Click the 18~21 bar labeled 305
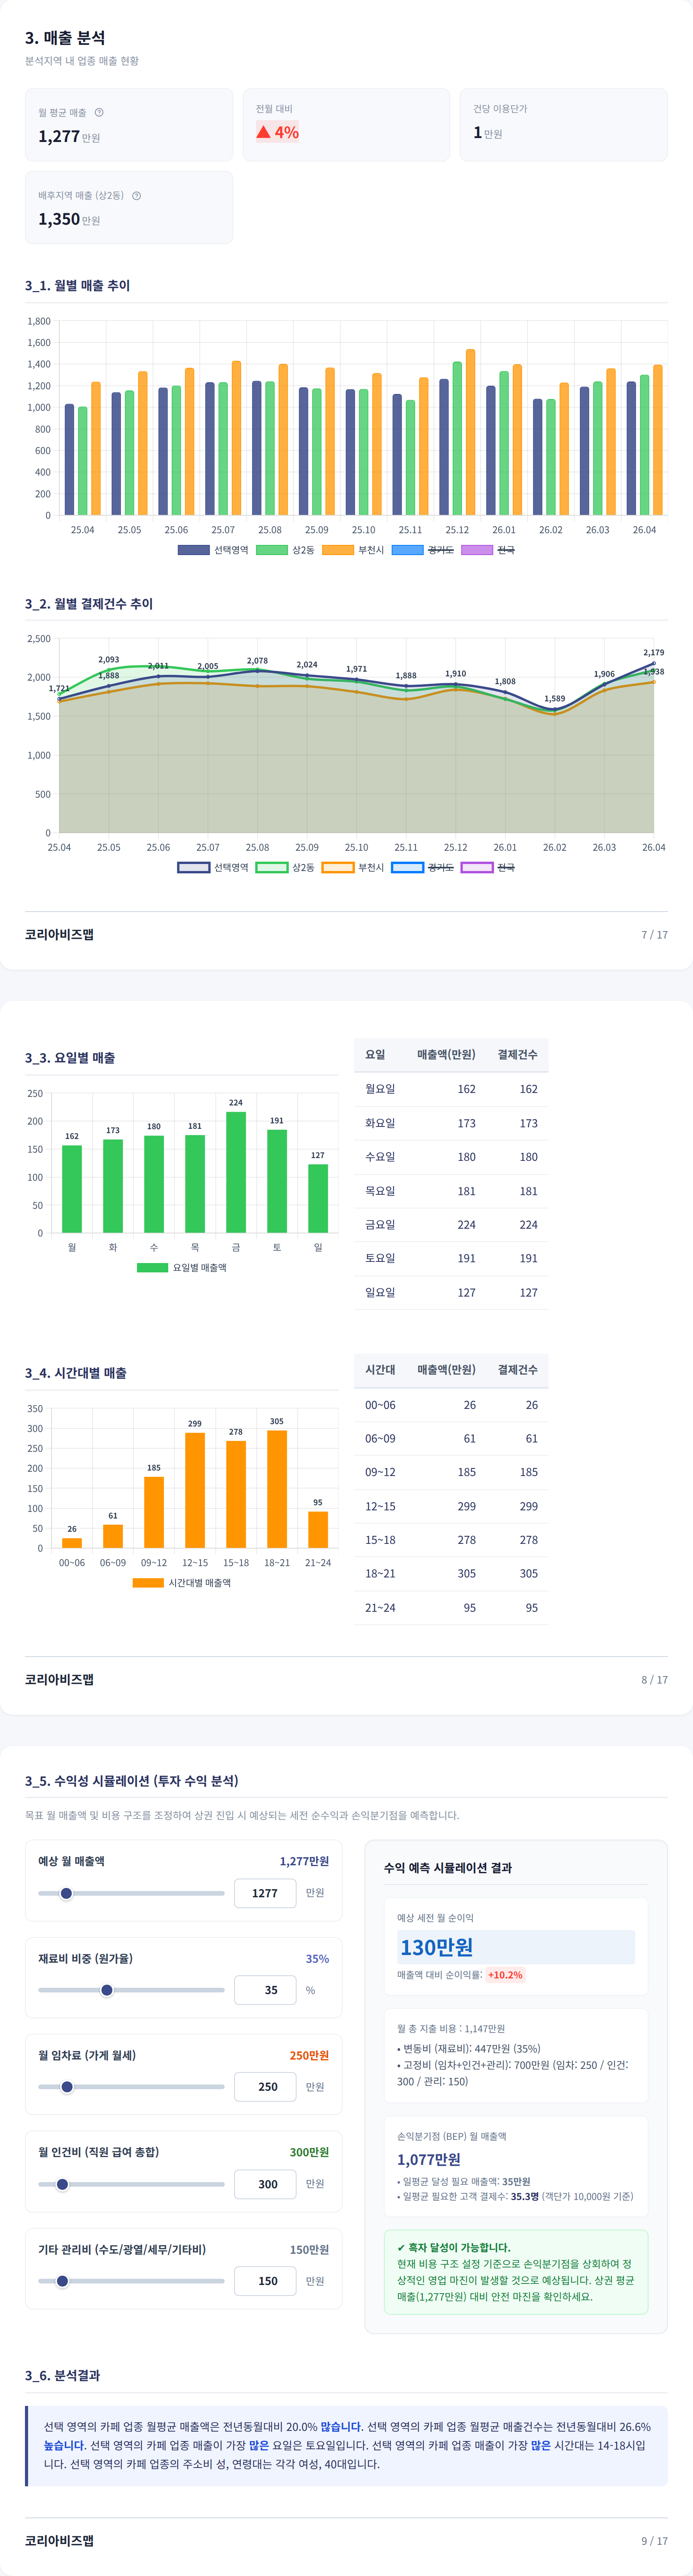The image size is (693, 2576). (277, 1489)
